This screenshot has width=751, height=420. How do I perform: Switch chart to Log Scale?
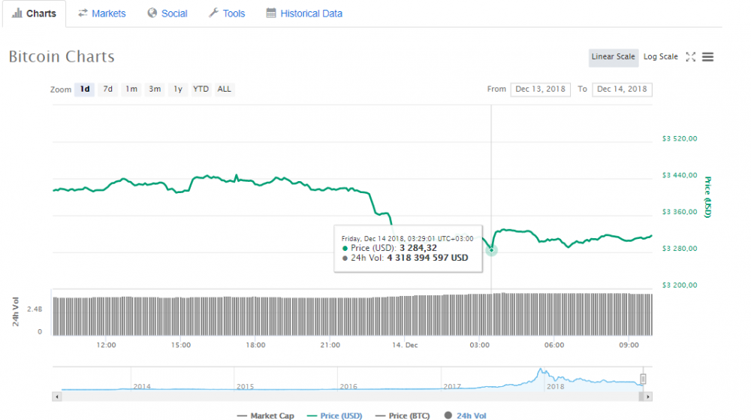[x=660, y=57]
